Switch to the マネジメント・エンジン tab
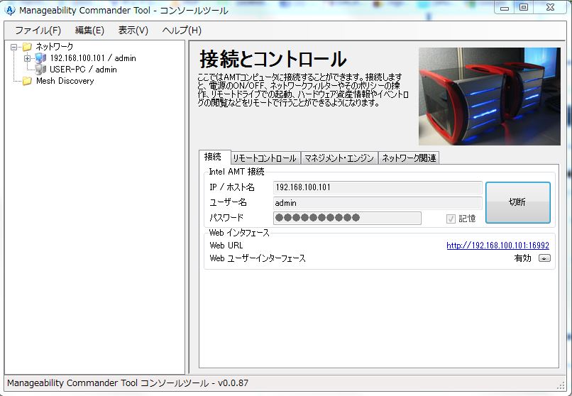This screenshot has height=396, width=572. pyautogui.click(x=339, y=158)
